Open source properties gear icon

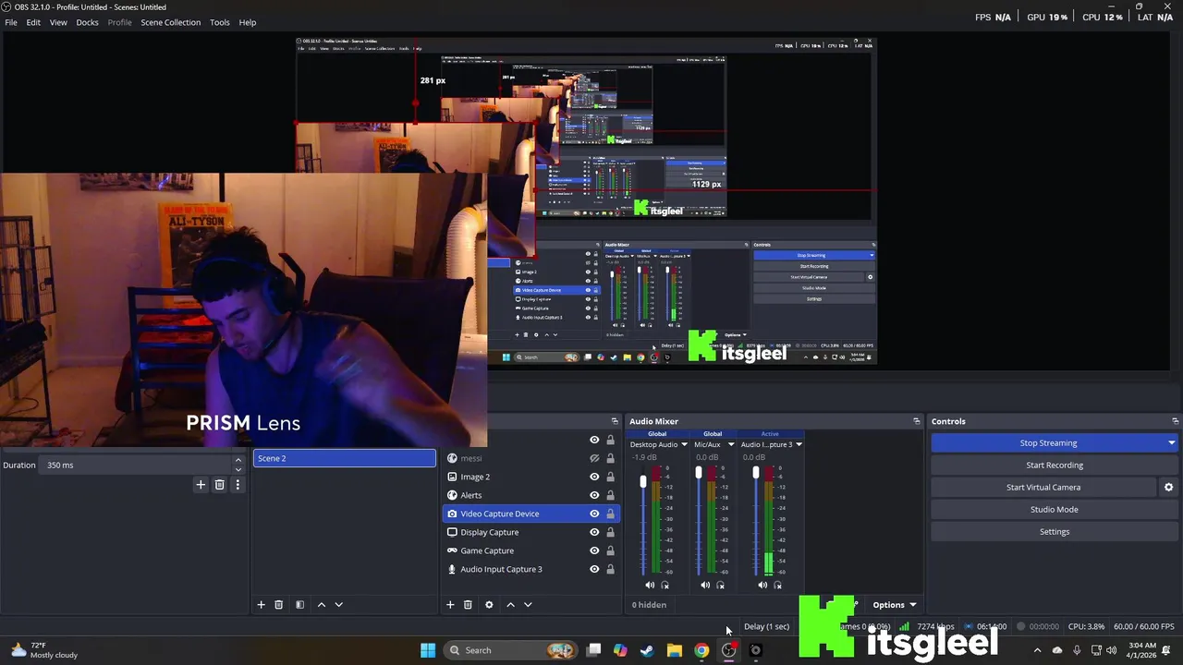pos(489,604)
